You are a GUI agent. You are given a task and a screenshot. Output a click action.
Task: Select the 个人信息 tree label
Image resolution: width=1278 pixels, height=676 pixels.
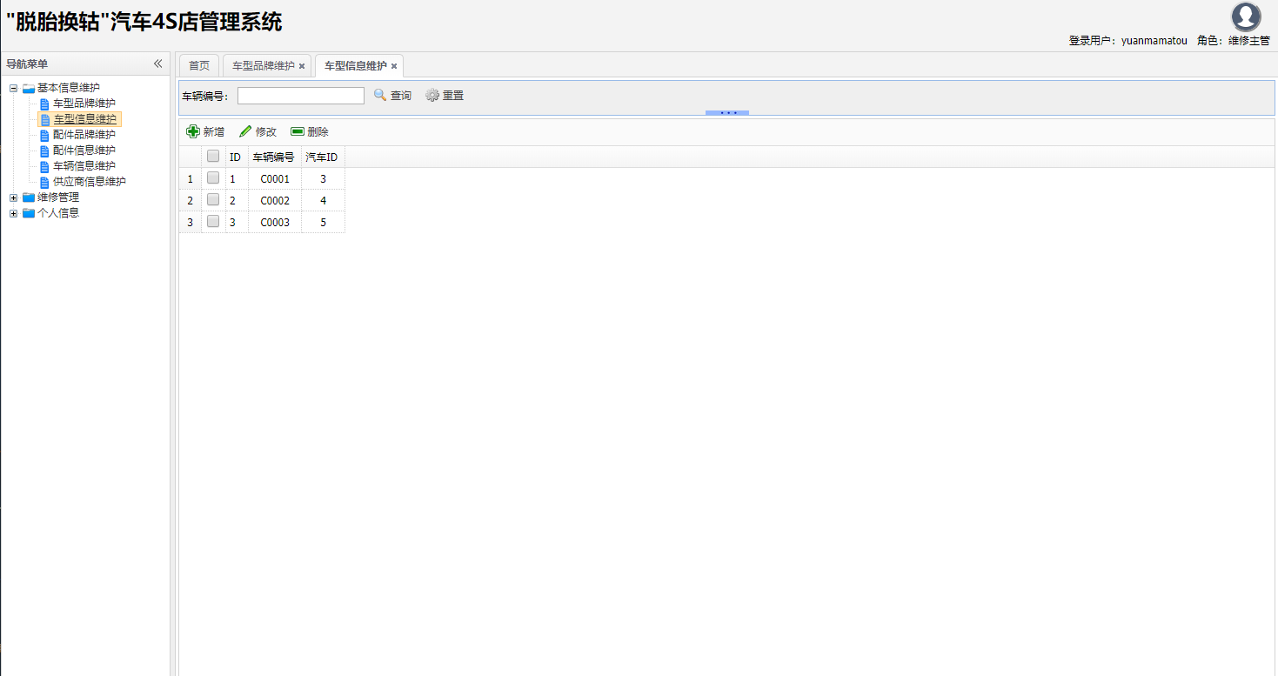tap(58, 213)
